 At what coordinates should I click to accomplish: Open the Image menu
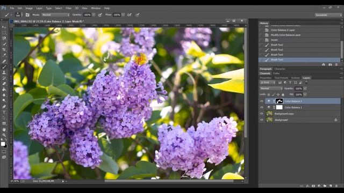pos(28,8)
